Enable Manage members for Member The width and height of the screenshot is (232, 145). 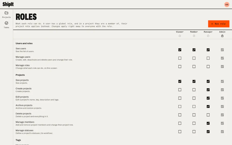point(194,123)
